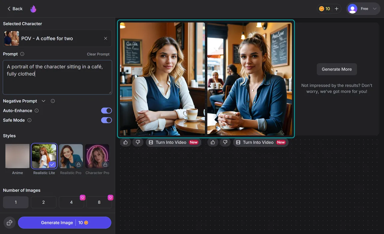The width and height of the screenshot is (384, 234).
Task: Click the plus icon to add coins
Action: (x=337, y=9)
